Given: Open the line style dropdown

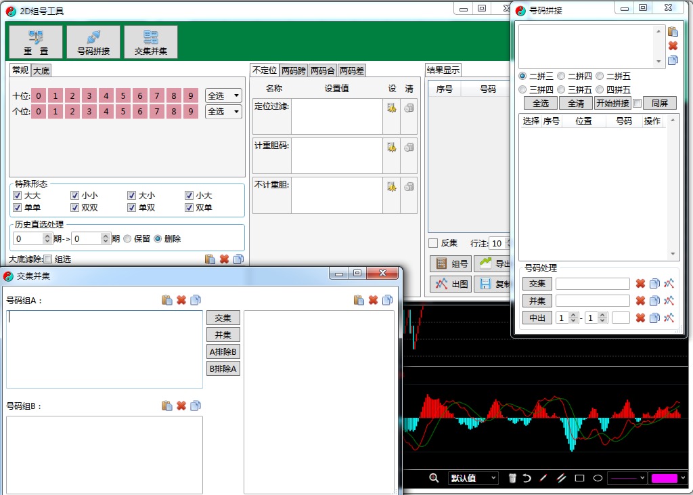Looking at the screenshot, I should tap(627, 478).
